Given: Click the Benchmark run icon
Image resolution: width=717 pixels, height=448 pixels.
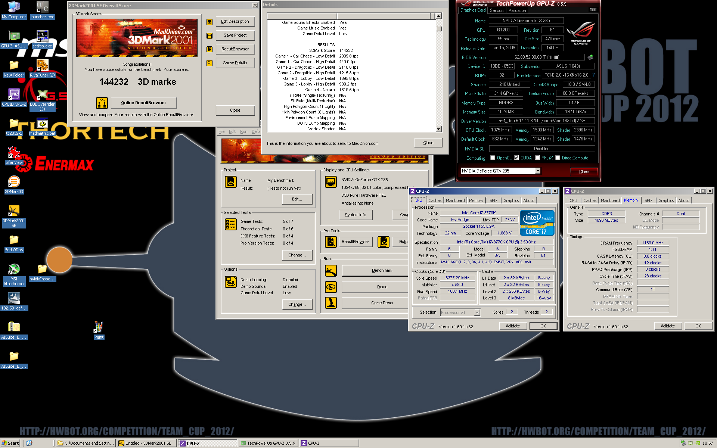Looking at the screenshot, I should coord(331,270).
